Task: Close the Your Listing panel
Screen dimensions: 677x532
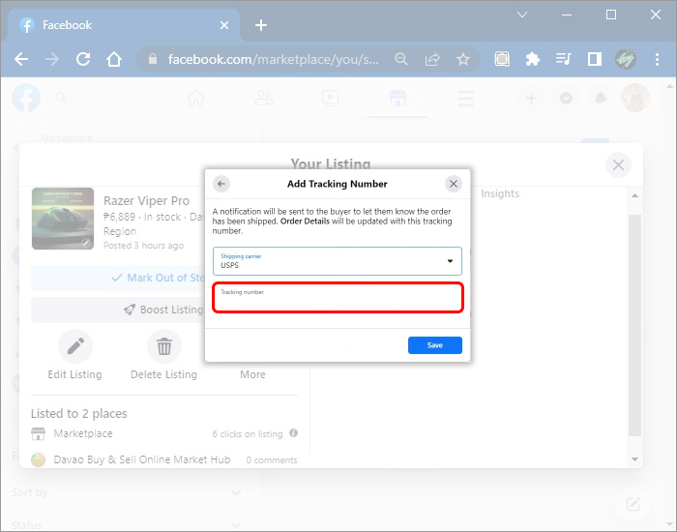Action: point(618,164)
